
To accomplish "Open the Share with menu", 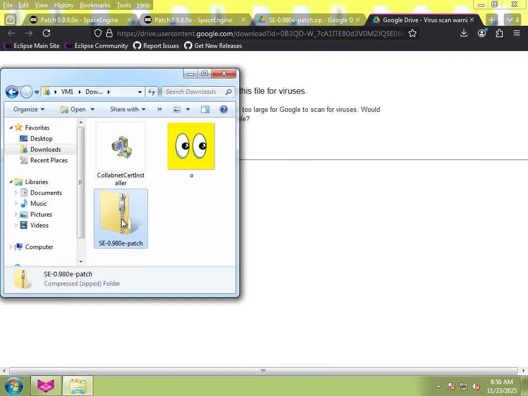I will [128, 109].
